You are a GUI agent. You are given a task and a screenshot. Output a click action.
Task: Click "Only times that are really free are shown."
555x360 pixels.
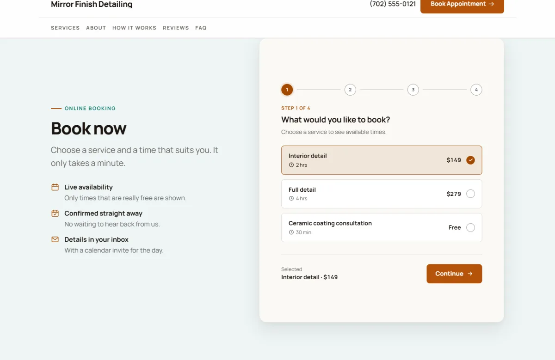pos(125,198)
